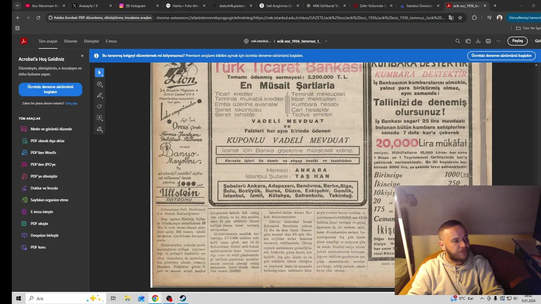Open the Dönüştür menu

(x=91, y=41)
